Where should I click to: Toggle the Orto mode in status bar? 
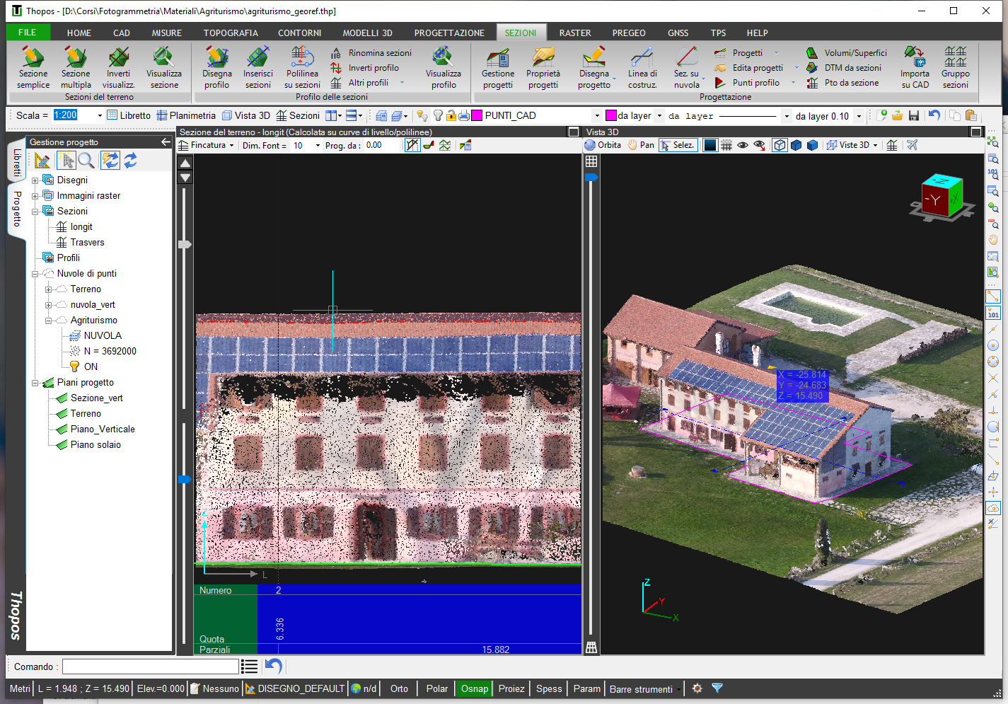pyautogui.click(x=399, y=688)
